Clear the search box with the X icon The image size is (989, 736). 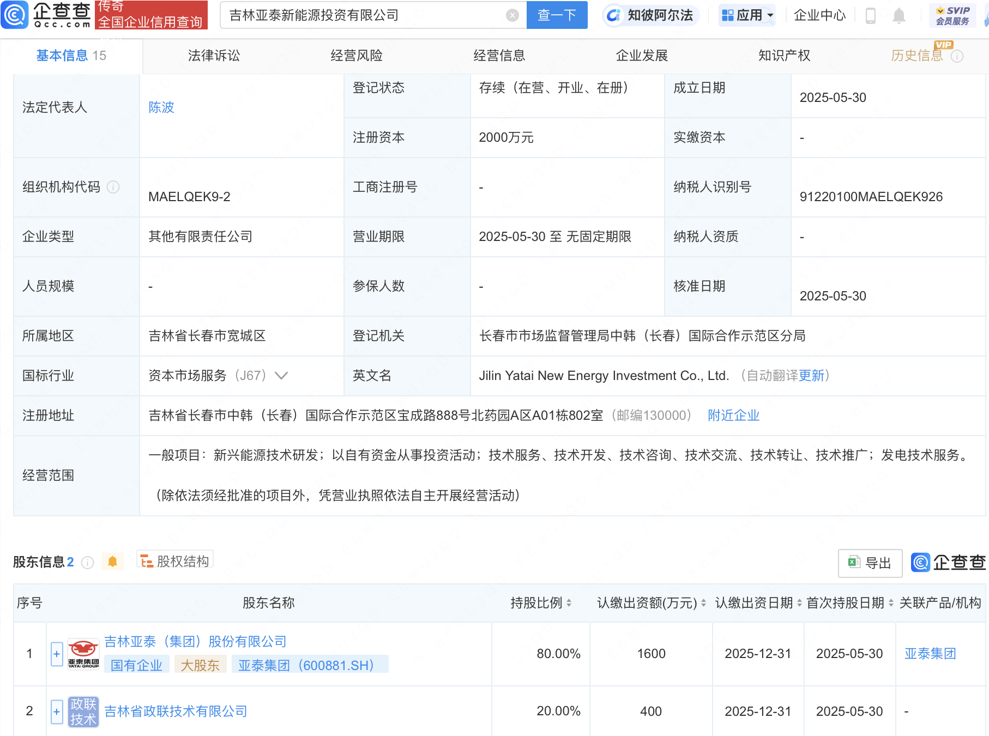512,15
